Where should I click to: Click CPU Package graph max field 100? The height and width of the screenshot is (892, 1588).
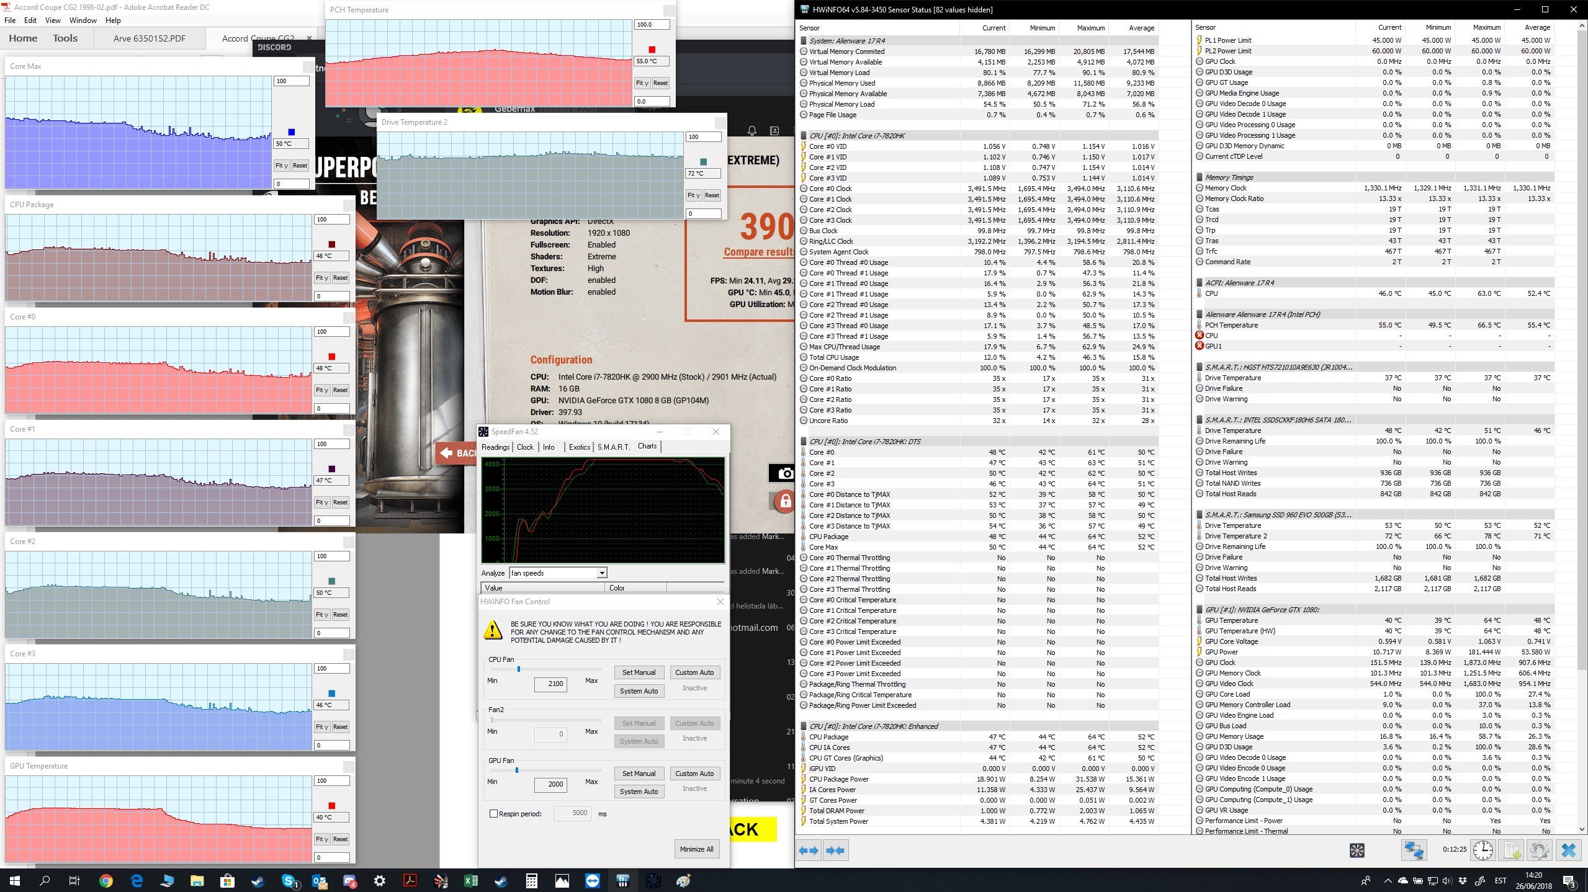point(332,220)
